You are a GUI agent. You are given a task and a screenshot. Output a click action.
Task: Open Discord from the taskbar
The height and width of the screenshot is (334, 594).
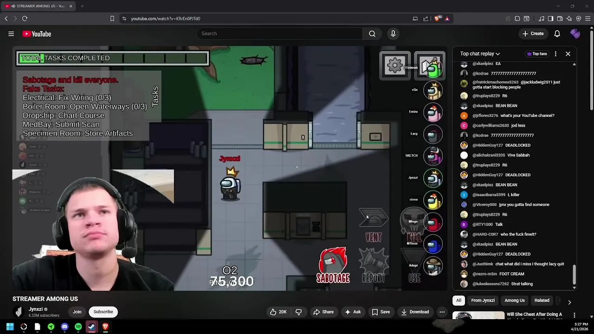65,327
